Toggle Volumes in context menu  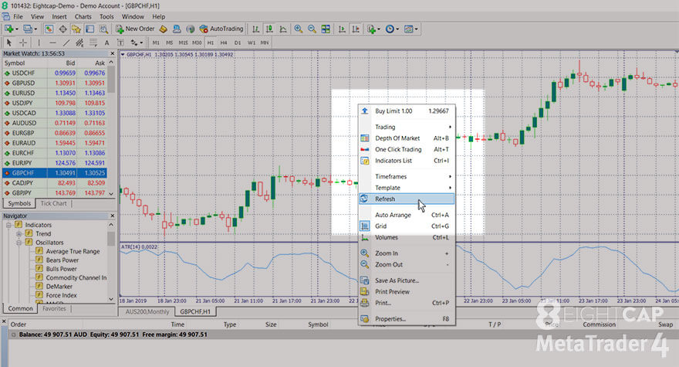[x=407, y=237]
